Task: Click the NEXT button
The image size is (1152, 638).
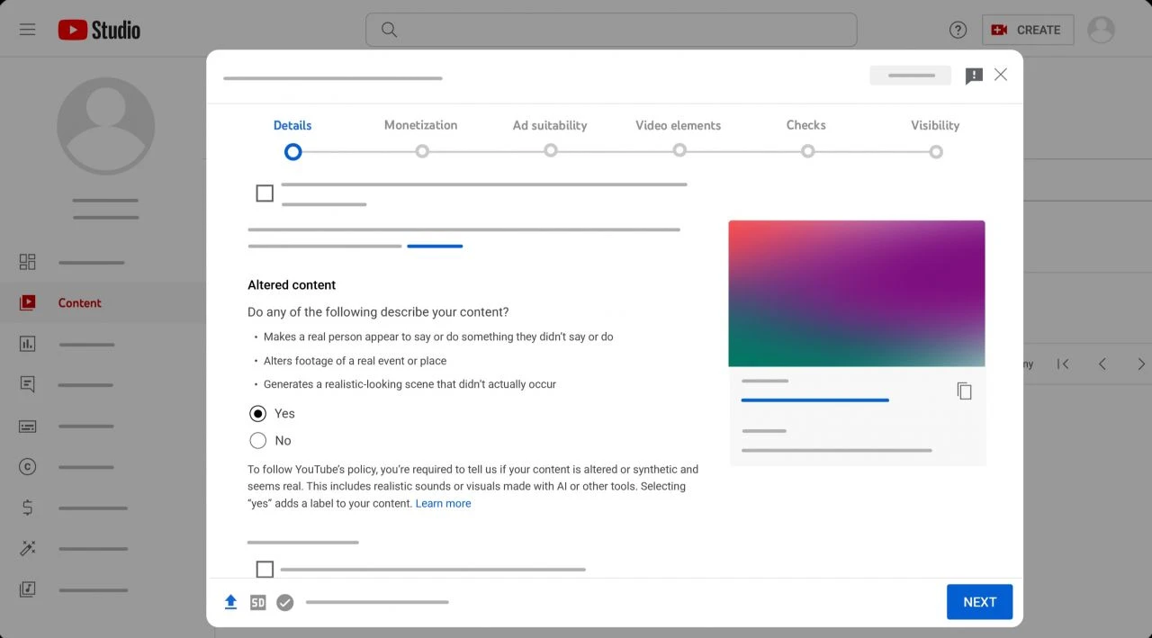Action: [x=979, y=601]
